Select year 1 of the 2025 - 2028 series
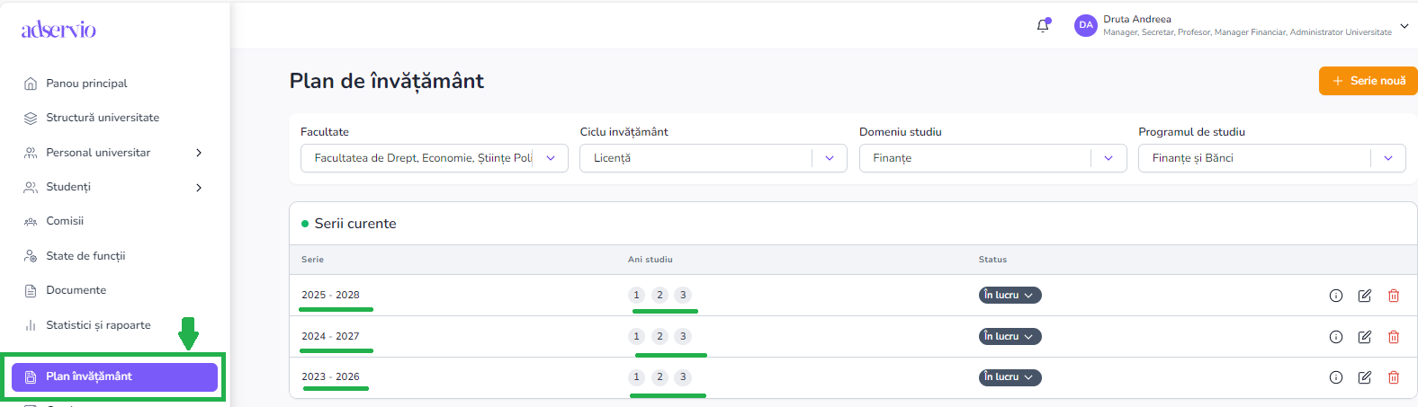This screenshot has height=407, width=1418. coord(637,295)
